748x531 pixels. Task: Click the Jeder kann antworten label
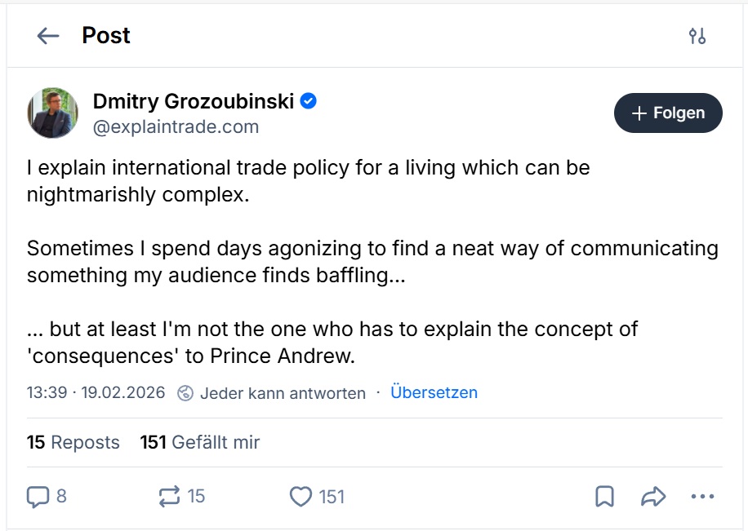(x=283, y=393)
